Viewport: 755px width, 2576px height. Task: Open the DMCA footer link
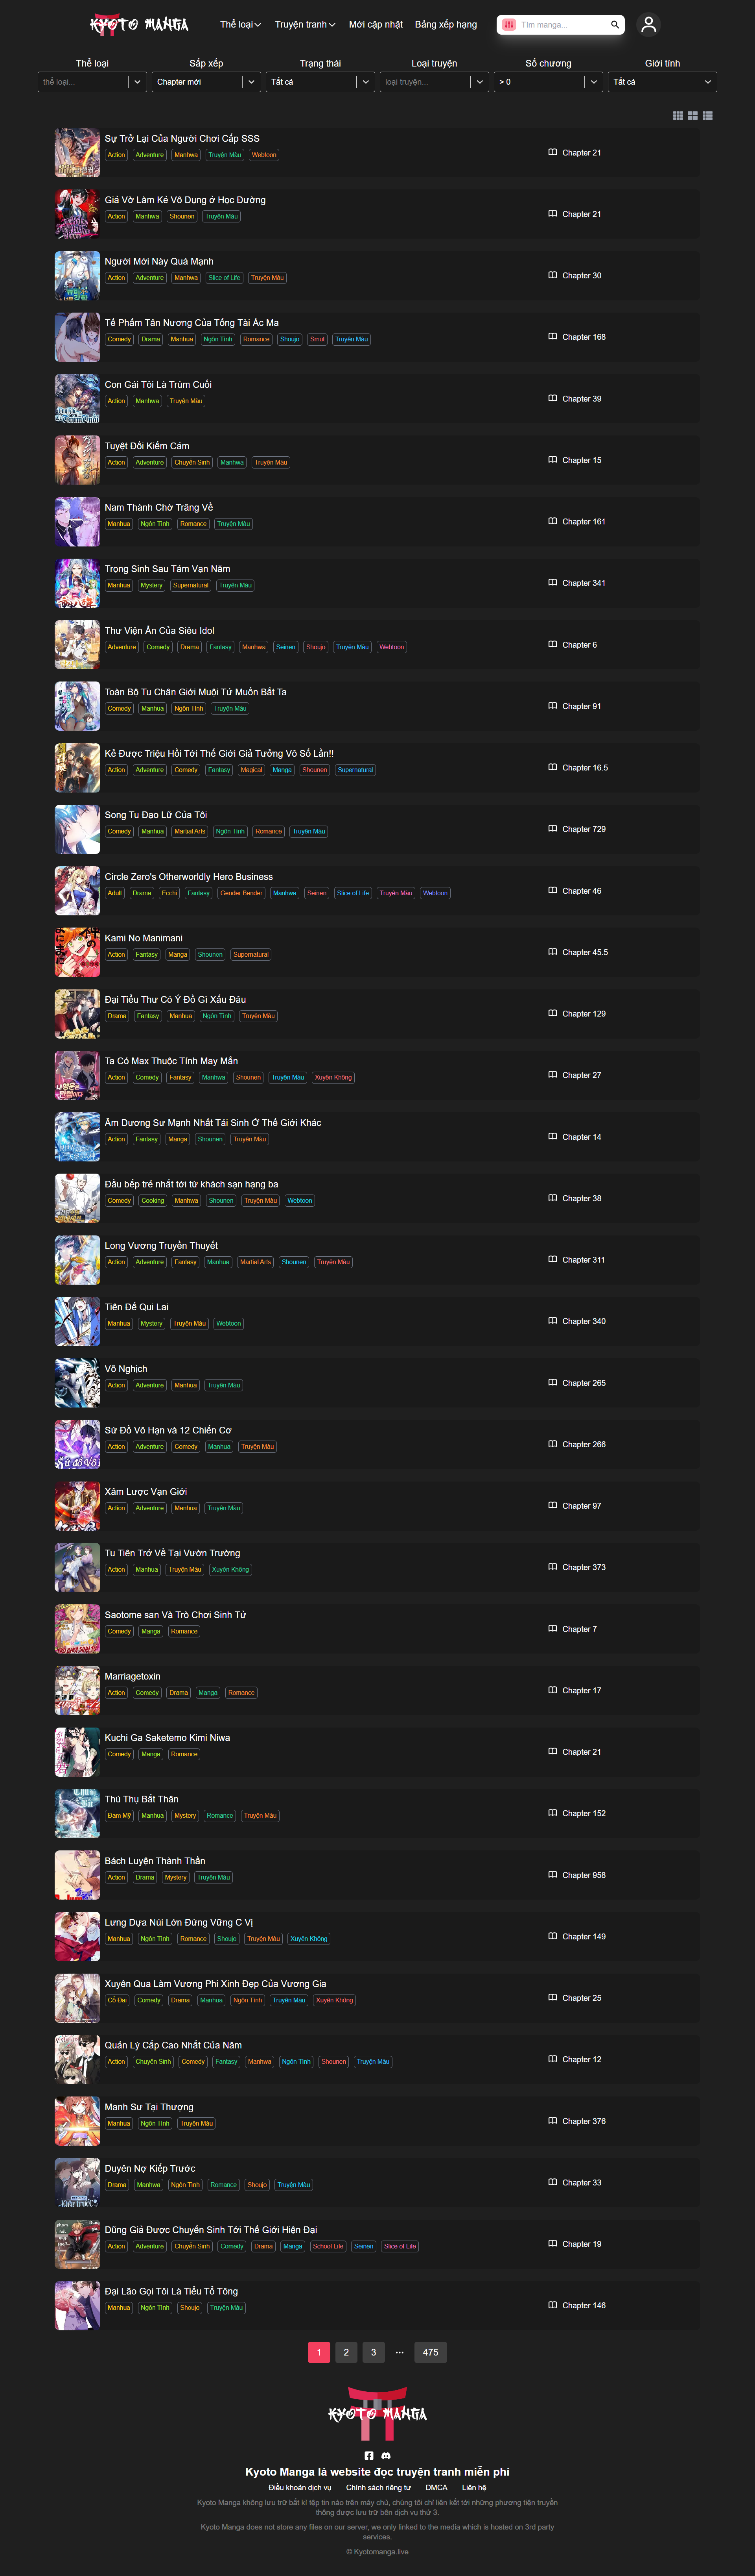pos(436,2487)
